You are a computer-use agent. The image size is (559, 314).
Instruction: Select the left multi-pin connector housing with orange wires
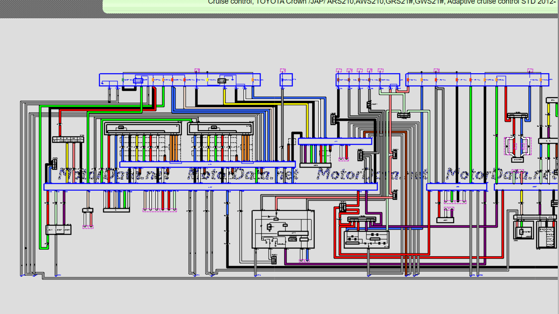pyautogui.click(x=143, y=129)
